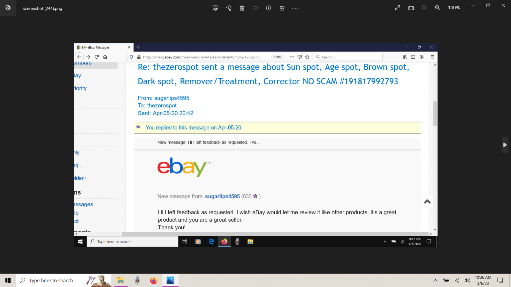Open File Explorer from outer taskbar

coord(121,280)
